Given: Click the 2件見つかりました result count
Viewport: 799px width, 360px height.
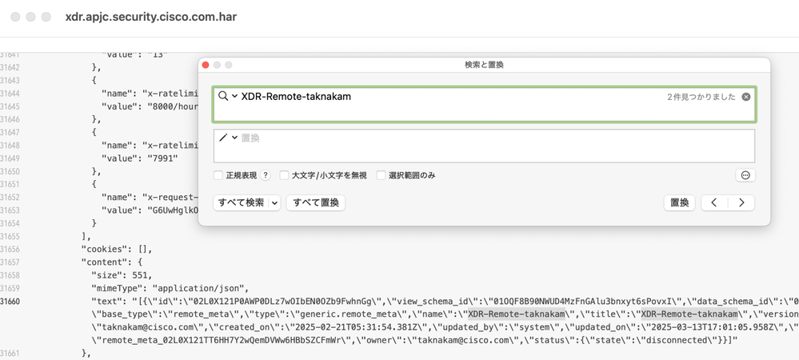Looking at the screenshot, I should [701, 97].
